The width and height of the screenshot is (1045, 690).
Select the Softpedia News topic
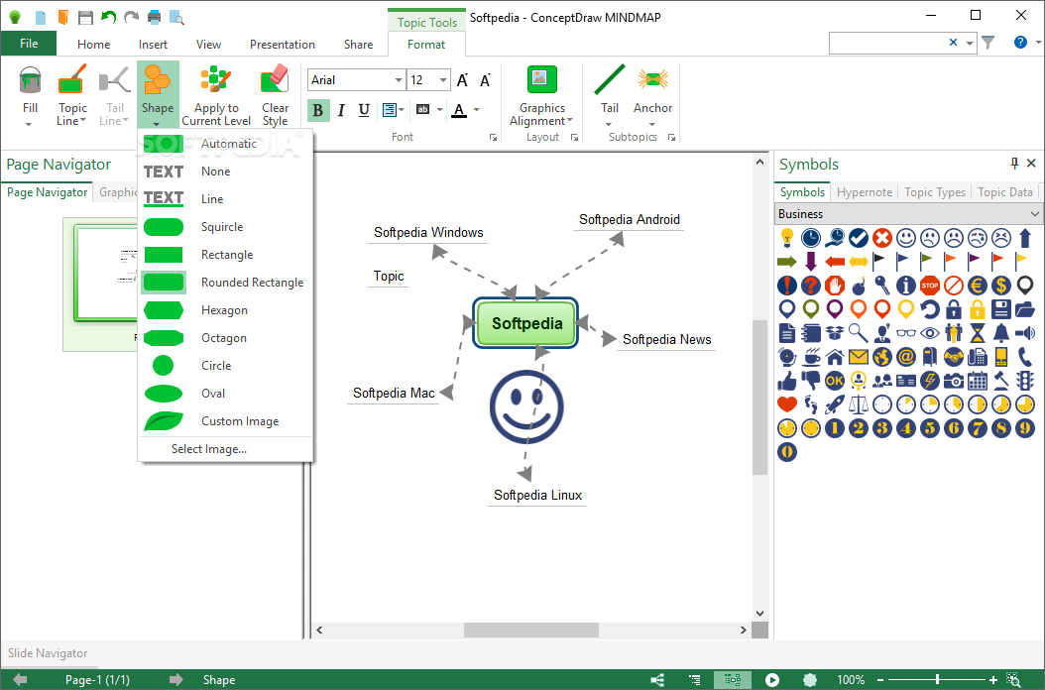tap(666, 339)
